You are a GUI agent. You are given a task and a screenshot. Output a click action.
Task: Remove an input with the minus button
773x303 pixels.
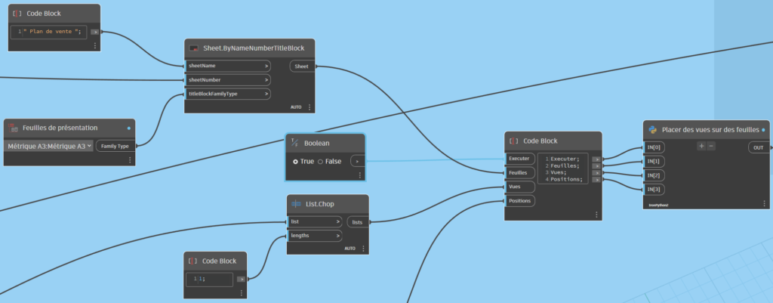710,146
